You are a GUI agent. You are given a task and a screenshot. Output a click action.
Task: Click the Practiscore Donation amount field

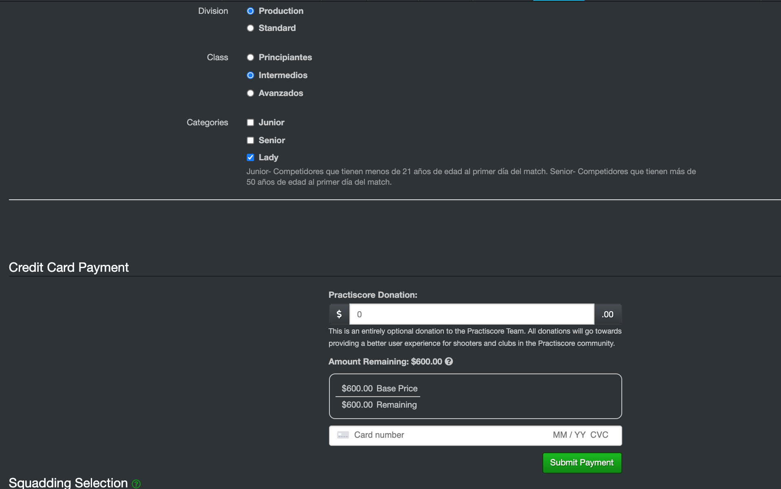(x=472, y=314)
